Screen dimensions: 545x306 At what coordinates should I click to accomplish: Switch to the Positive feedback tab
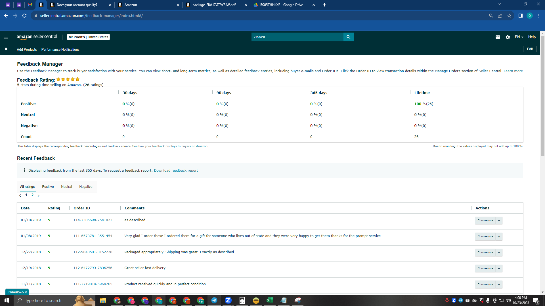[48, 187]
